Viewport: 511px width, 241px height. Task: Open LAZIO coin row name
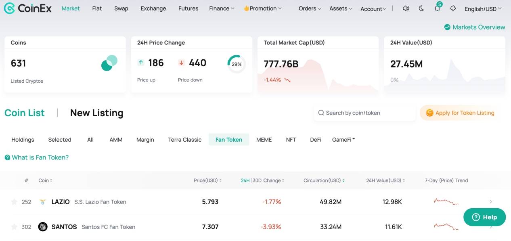coord(61,202)
